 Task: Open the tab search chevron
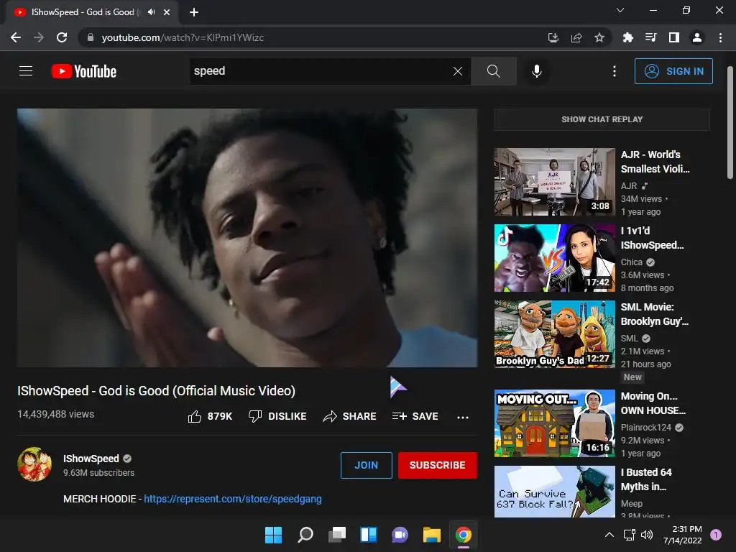coord(620,10)
